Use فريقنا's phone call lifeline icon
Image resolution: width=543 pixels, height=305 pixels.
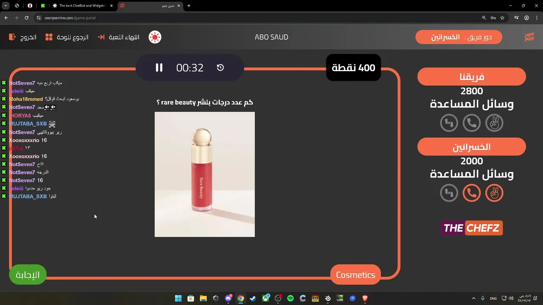pyautogui.click(x=472, y=123)
